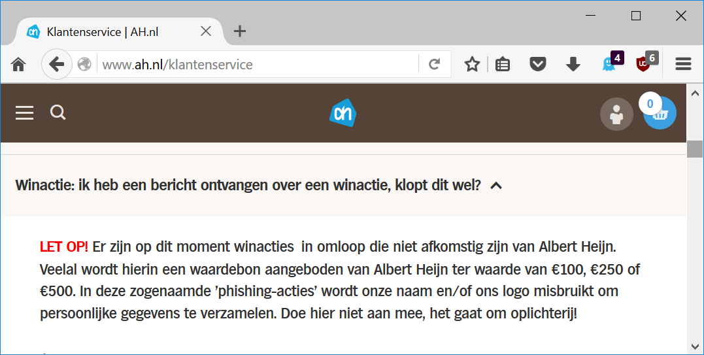
Task: Go to the Firefox home page icon
Action: pyautogui.click(x=18, y=65)
